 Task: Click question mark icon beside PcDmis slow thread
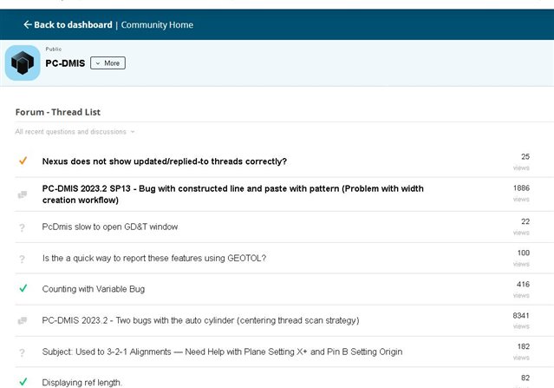point(22,227)
